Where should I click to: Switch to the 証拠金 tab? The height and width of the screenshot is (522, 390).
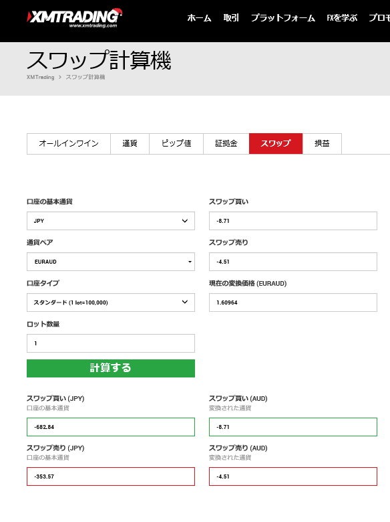click(226, 143)
